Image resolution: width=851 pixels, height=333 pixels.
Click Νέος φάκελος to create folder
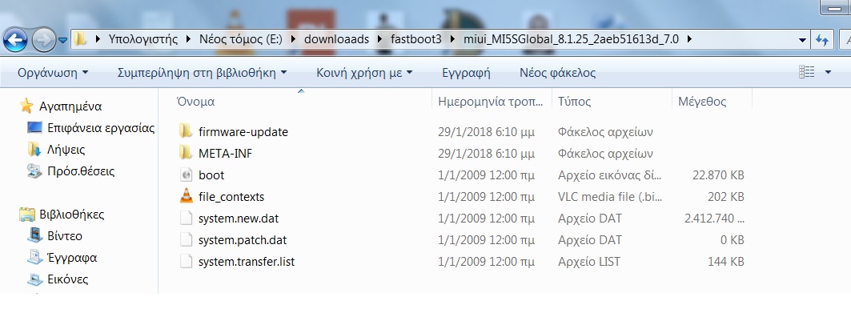(557, 73)
